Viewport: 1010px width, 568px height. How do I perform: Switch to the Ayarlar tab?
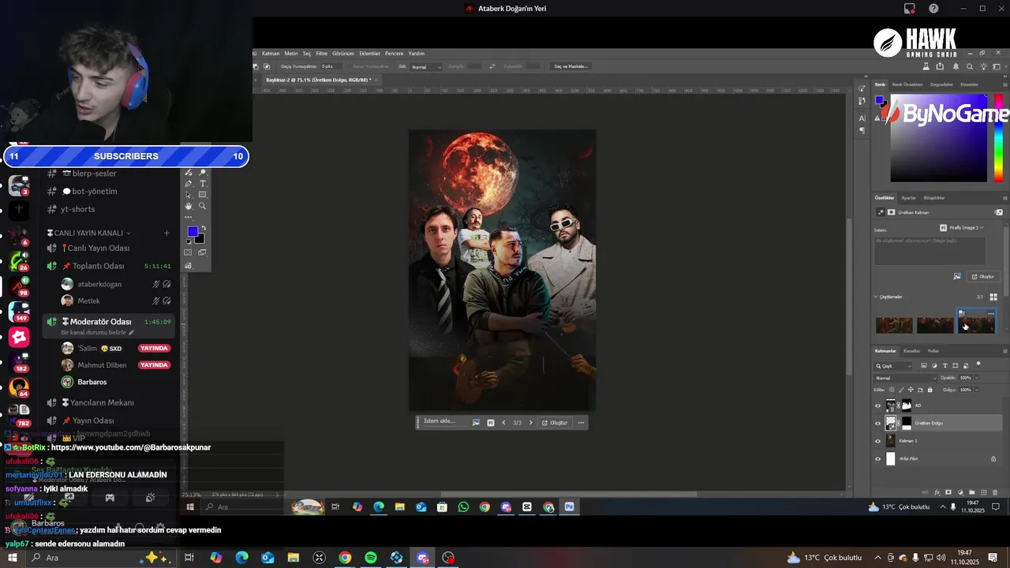pos(909,198)
